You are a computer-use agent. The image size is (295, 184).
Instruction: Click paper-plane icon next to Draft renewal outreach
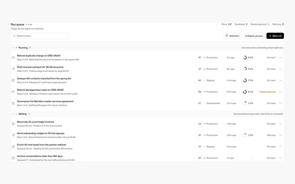[13, 69]
